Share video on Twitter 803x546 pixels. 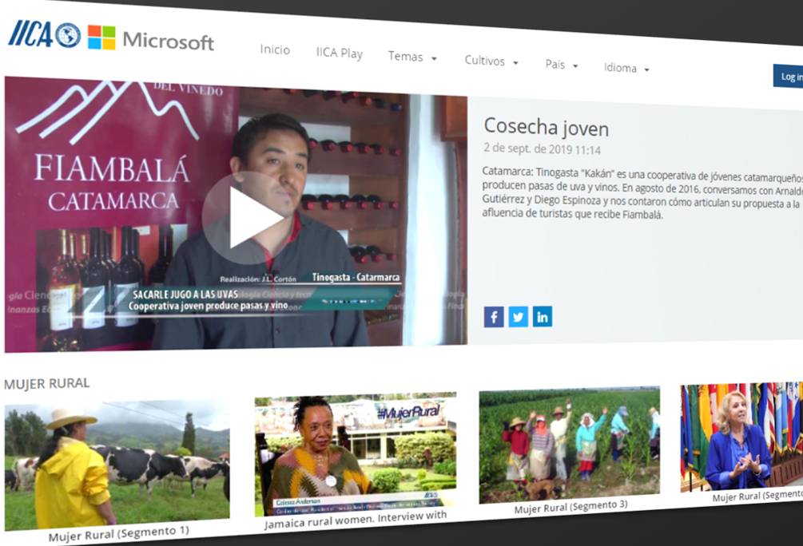(x=518, y=317)
